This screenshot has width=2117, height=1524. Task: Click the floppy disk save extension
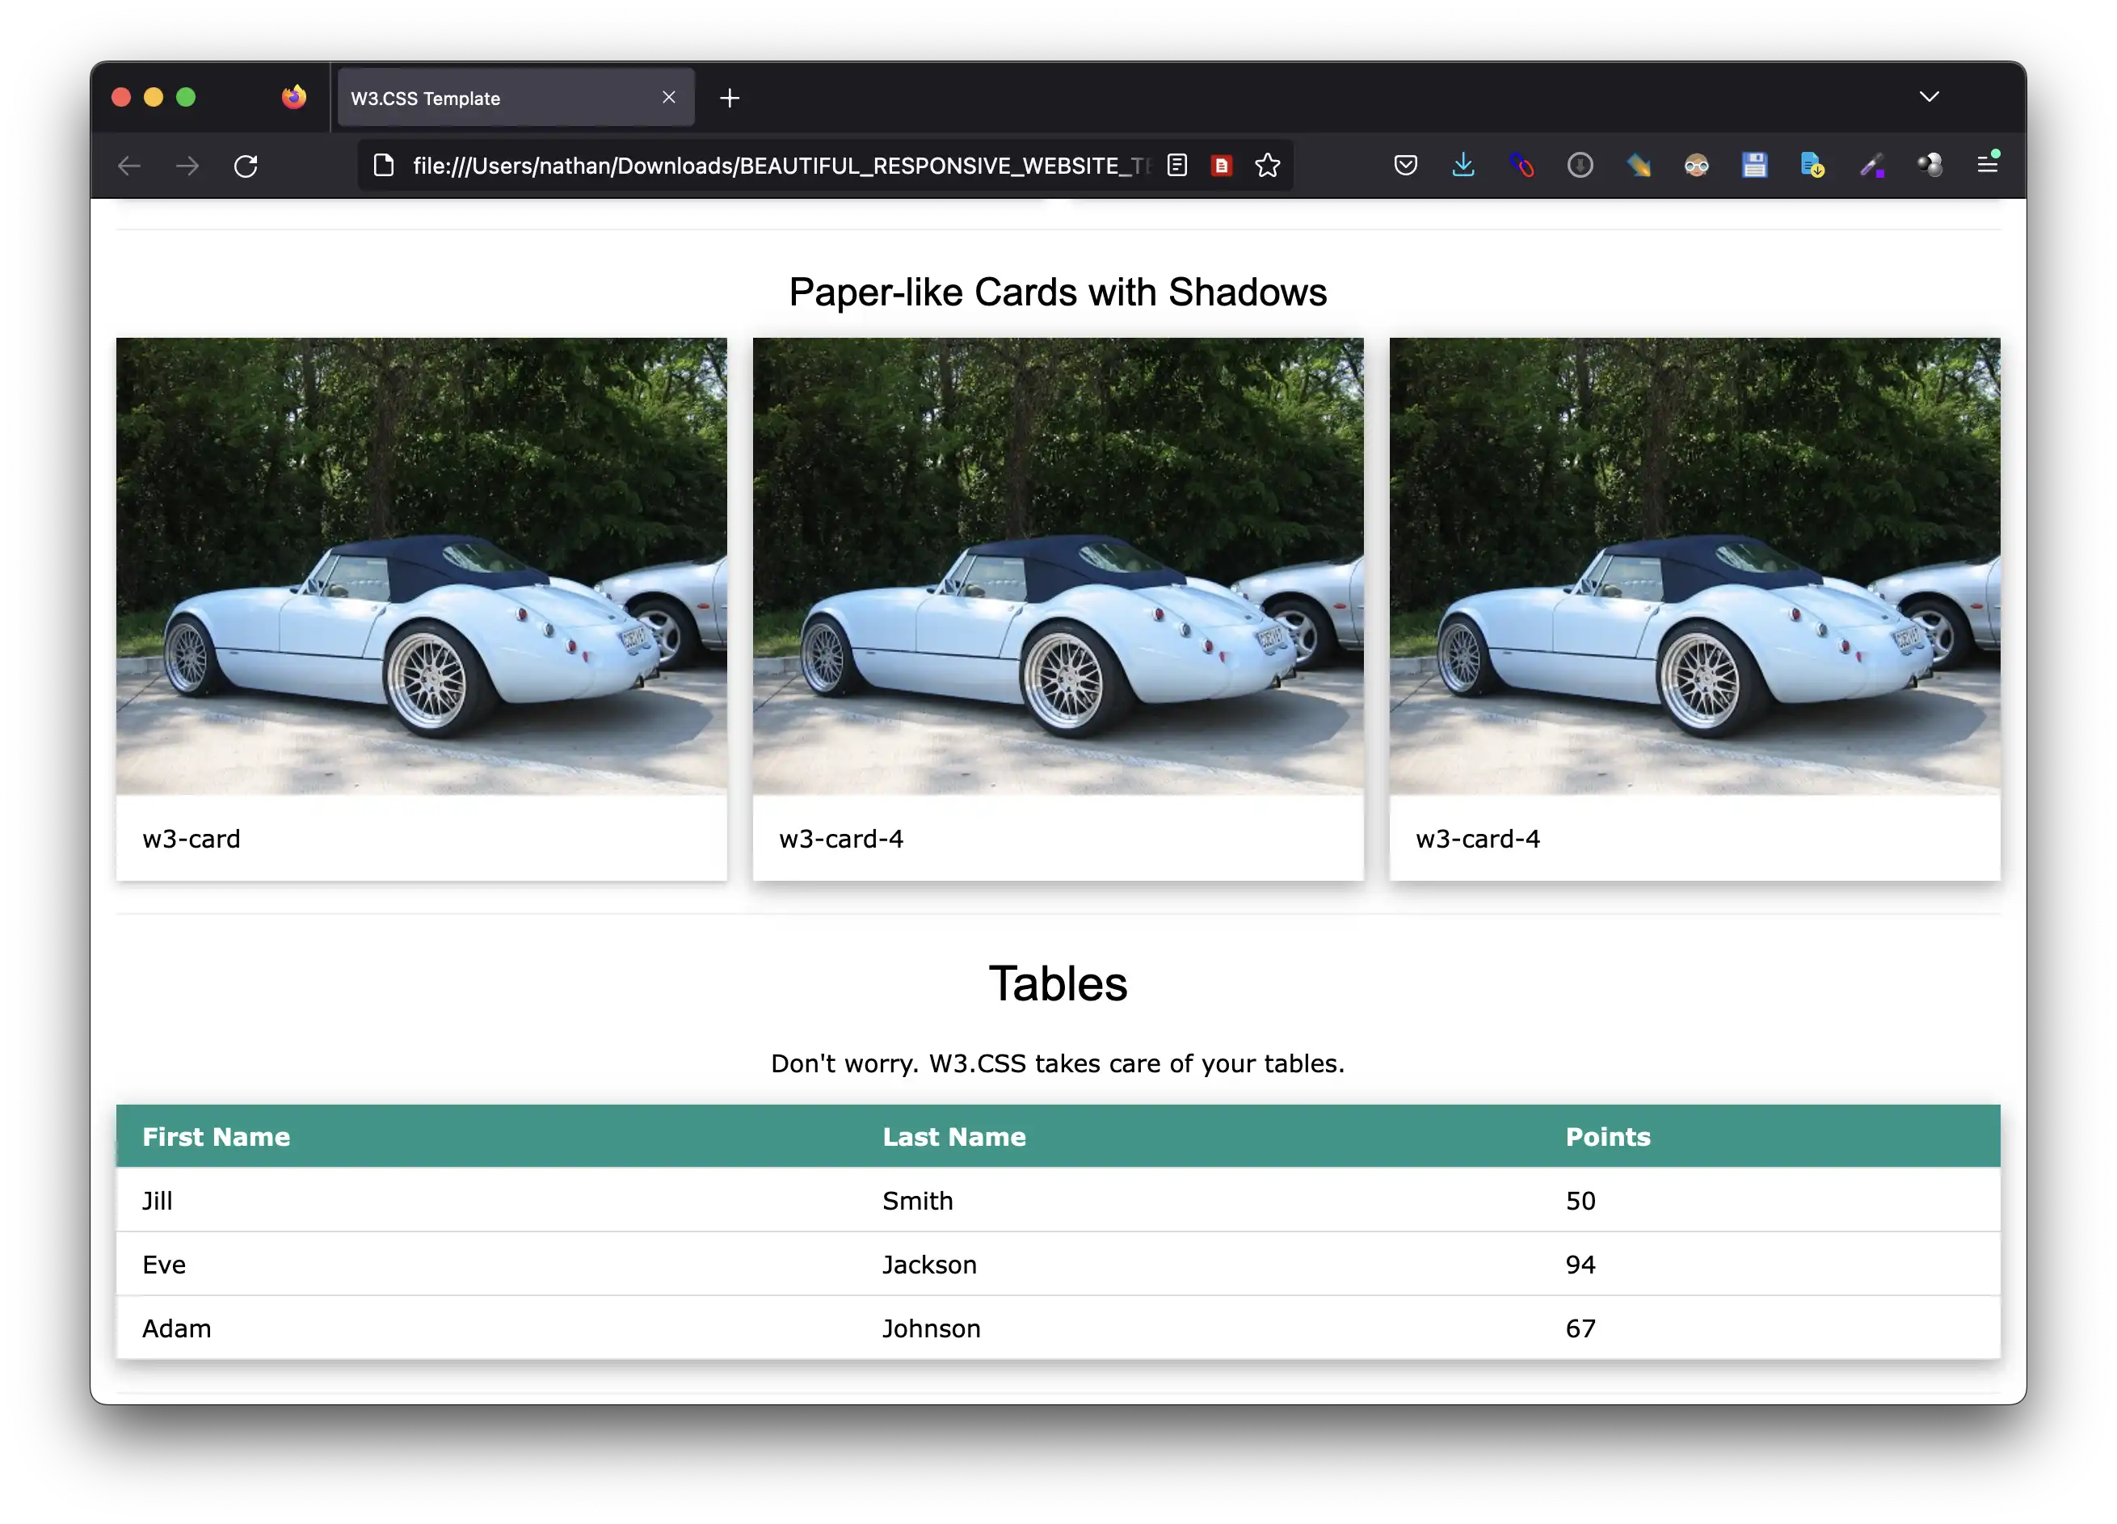tap(1754, 165)
